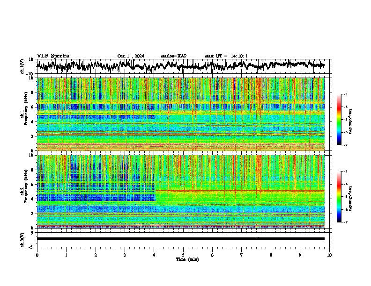371x286 pixels.
Task: Select the "start UT = 14:10:1" header text
Action: point(226,56)
